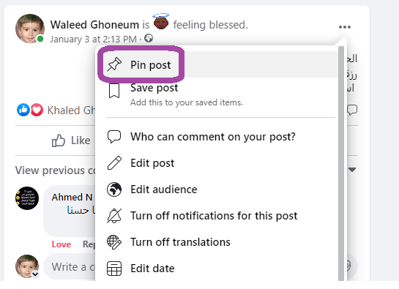
Task: Click the Love reaction under Ahmed's comment
Action: [61, 244]
